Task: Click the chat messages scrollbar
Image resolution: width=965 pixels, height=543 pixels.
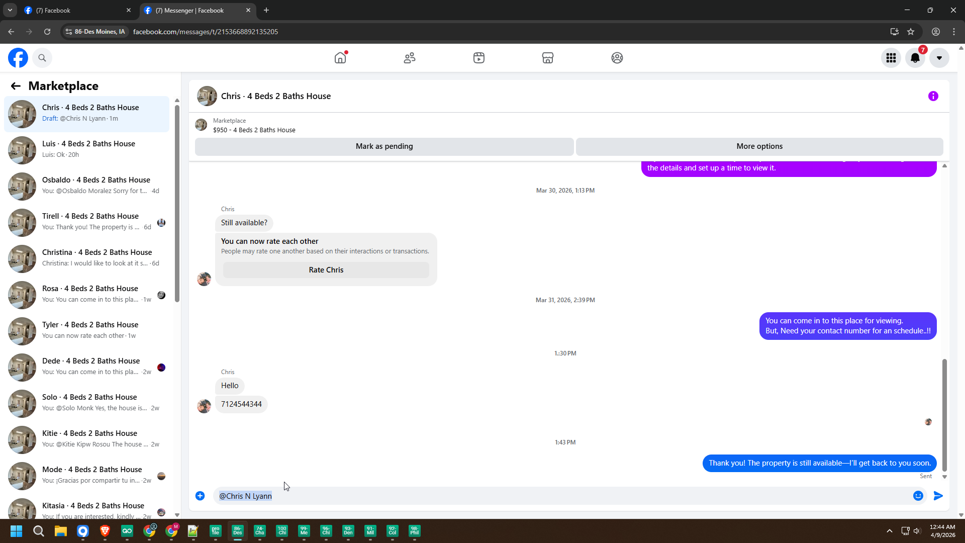Action: (944, 414)
